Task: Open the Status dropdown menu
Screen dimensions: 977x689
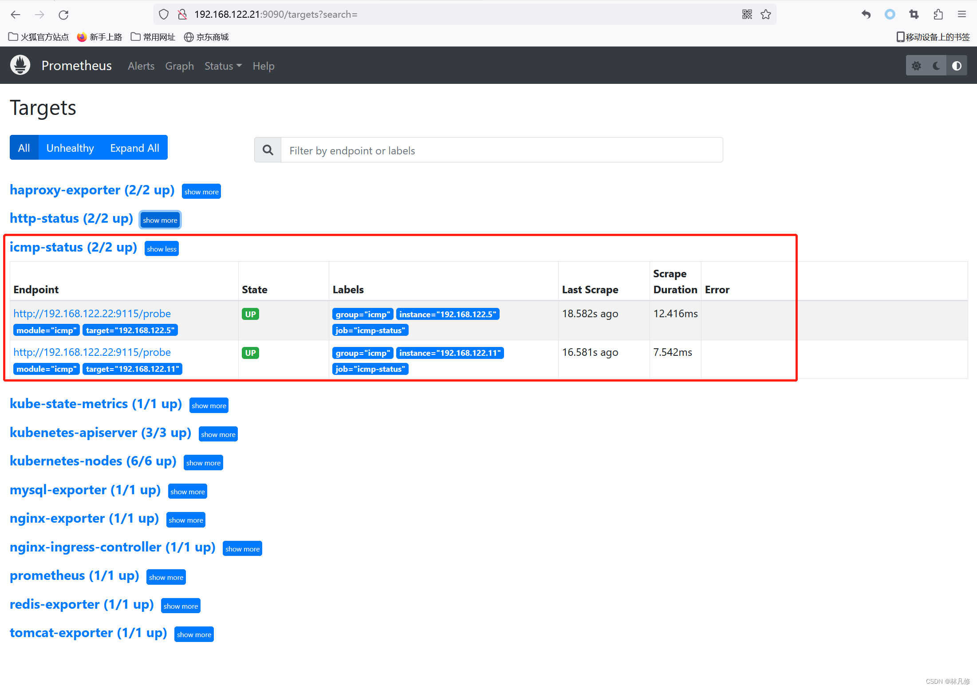Action: 223,66
